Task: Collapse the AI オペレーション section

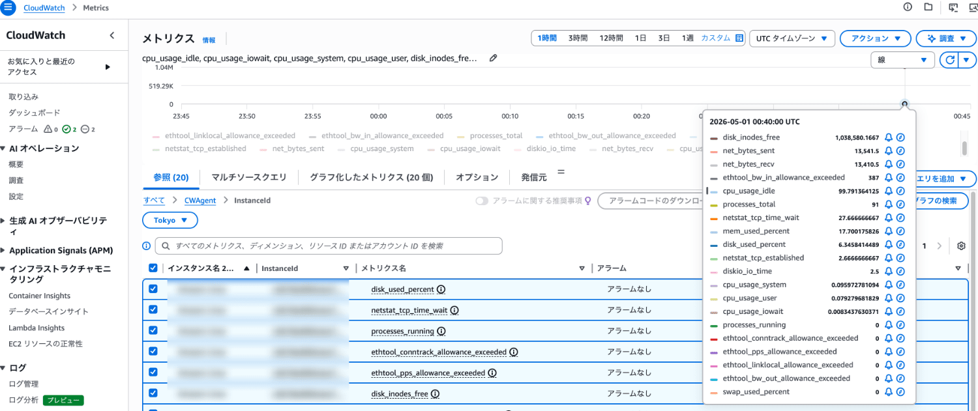Action: [3, 149]
